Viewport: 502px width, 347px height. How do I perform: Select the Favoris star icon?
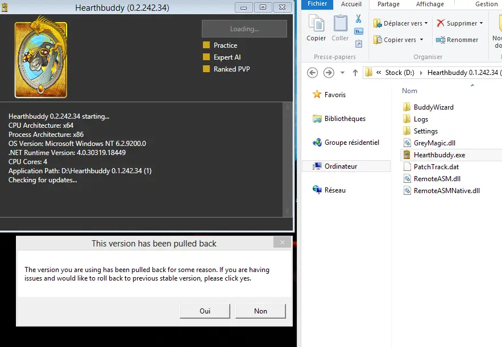pos(317,94)
